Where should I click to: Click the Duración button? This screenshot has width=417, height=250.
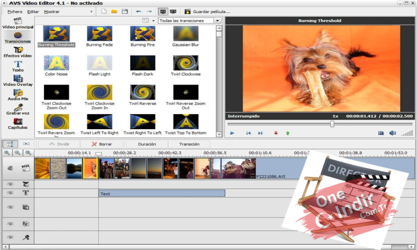point(147,144)
